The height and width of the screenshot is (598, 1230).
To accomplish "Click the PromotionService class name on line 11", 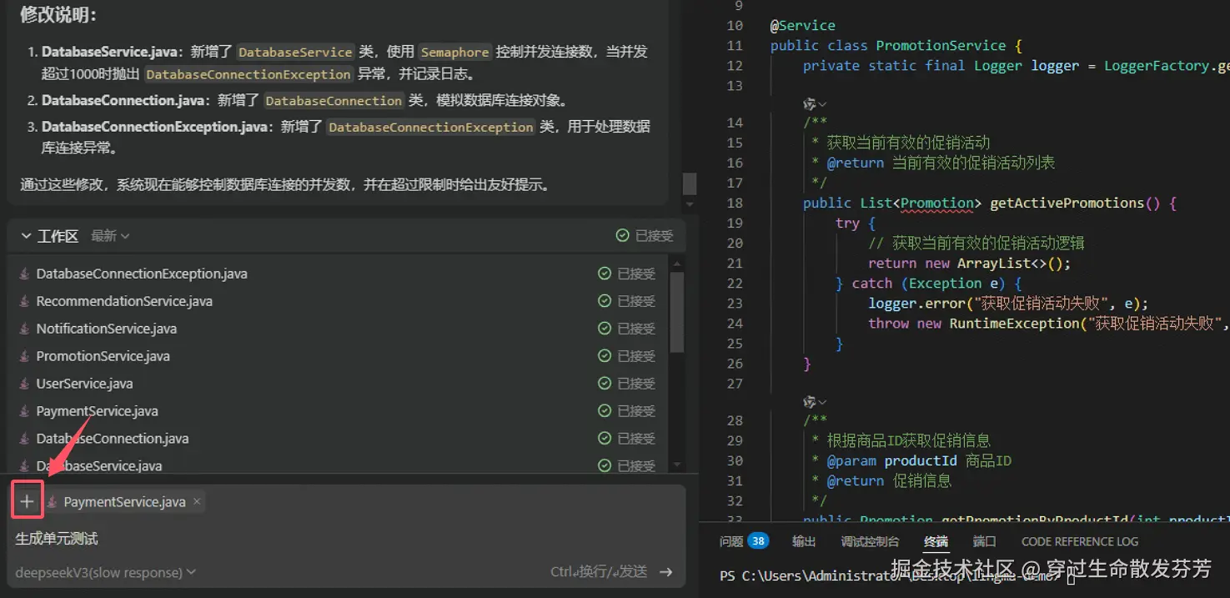I will point(941,45).
